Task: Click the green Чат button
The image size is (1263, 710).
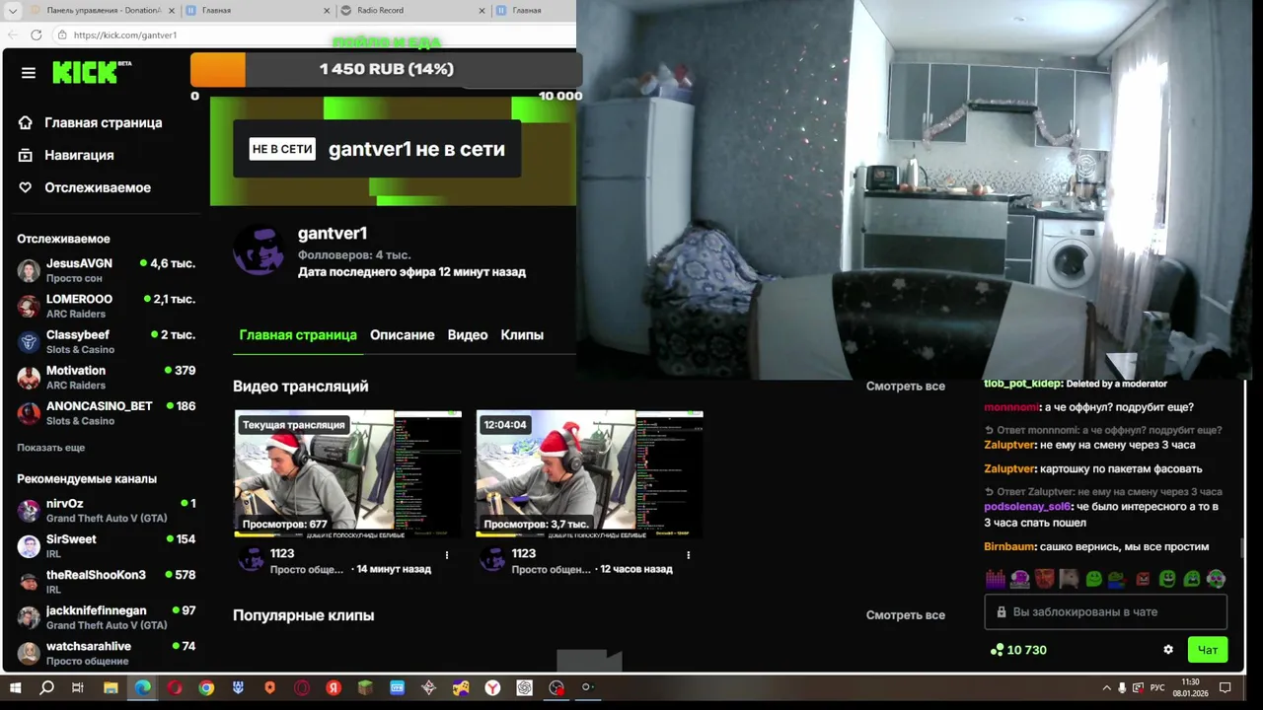Action: tap(1208, 650)
